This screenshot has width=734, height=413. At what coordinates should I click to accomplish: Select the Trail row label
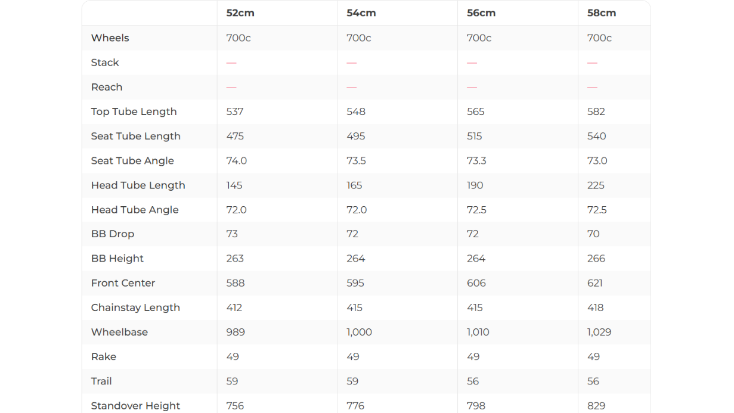tap(101, 381)
